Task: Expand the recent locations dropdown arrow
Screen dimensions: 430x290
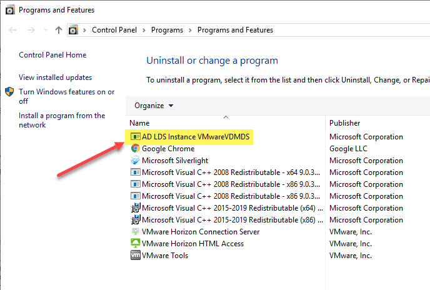Action: pos(44,30)
